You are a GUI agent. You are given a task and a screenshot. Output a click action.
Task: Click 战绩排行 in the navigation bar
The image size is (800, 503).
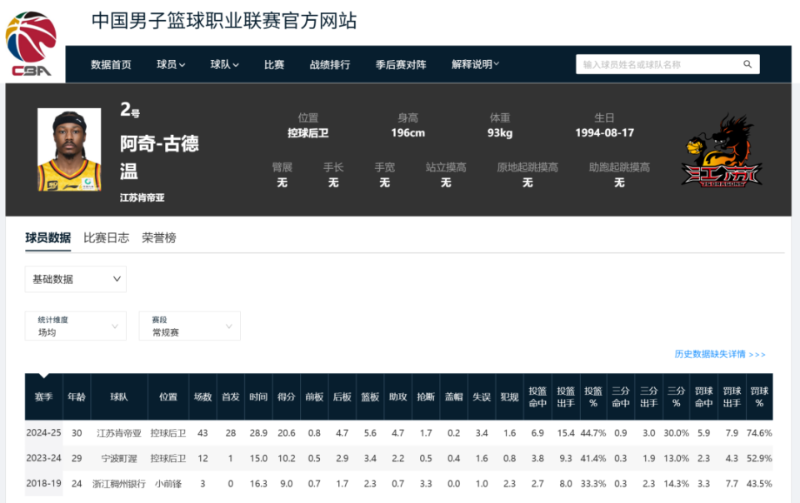pos(330,64)
